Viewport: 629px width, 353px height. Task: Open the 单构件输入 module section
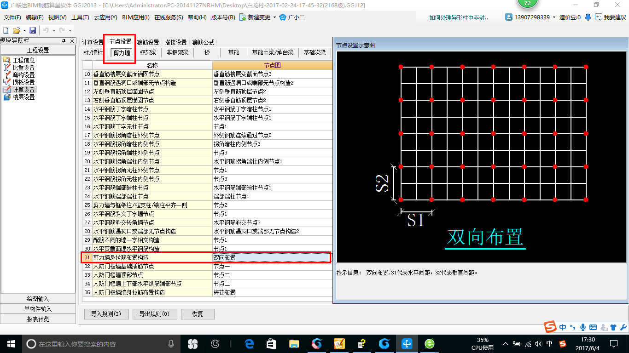(x=38, y=309)
